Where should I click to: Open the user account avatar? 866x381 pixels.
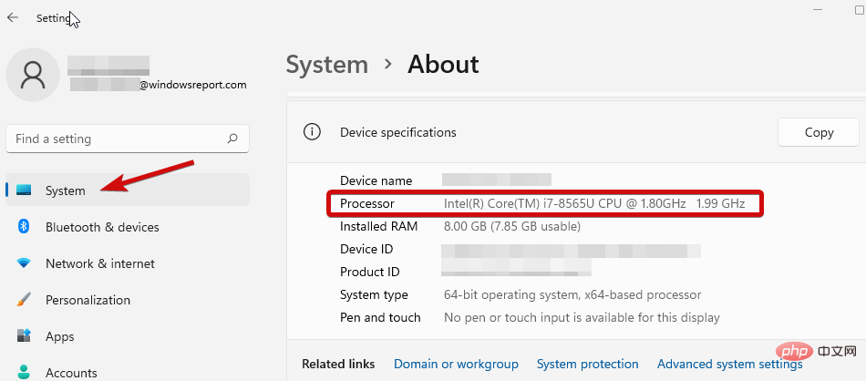pos(33,75)
